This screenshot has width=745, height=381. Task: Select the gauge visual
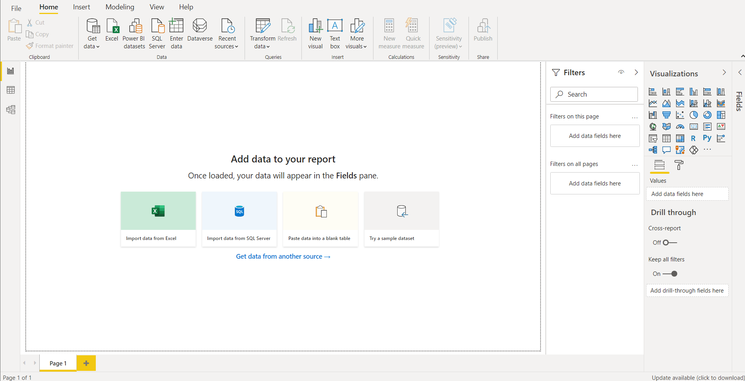[x=680, y=127]
